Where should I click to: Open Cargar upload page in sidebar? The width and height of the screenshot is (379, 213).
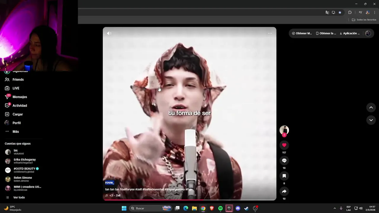click(x=17, y=114)
